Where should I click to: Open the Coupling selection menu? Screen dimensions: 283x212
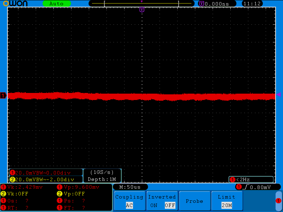(x=129, y=197)
